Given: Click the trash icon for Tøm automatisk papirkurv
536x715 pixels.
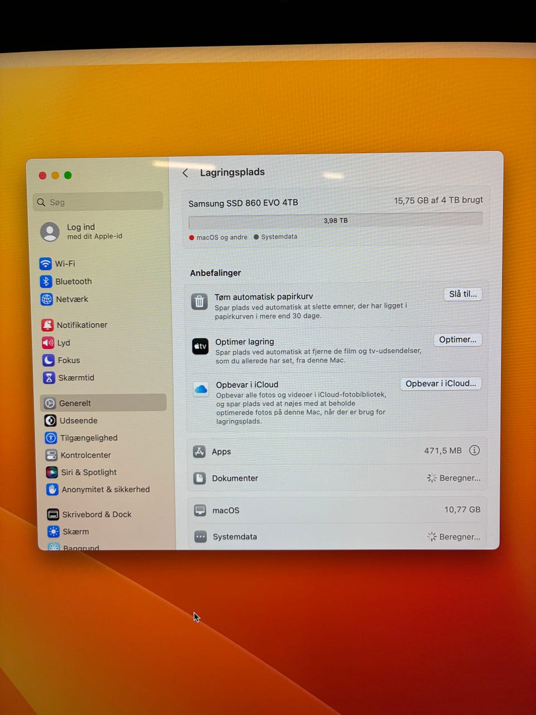Looking at the screenshot, I should 199,302.
